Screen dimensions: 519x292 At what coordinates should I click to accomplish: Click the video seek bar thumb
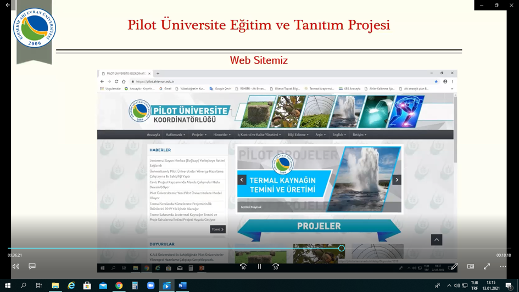[341, 248]
